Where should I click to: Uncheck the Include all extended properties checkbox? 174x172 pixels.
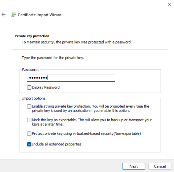coord(29,144)
